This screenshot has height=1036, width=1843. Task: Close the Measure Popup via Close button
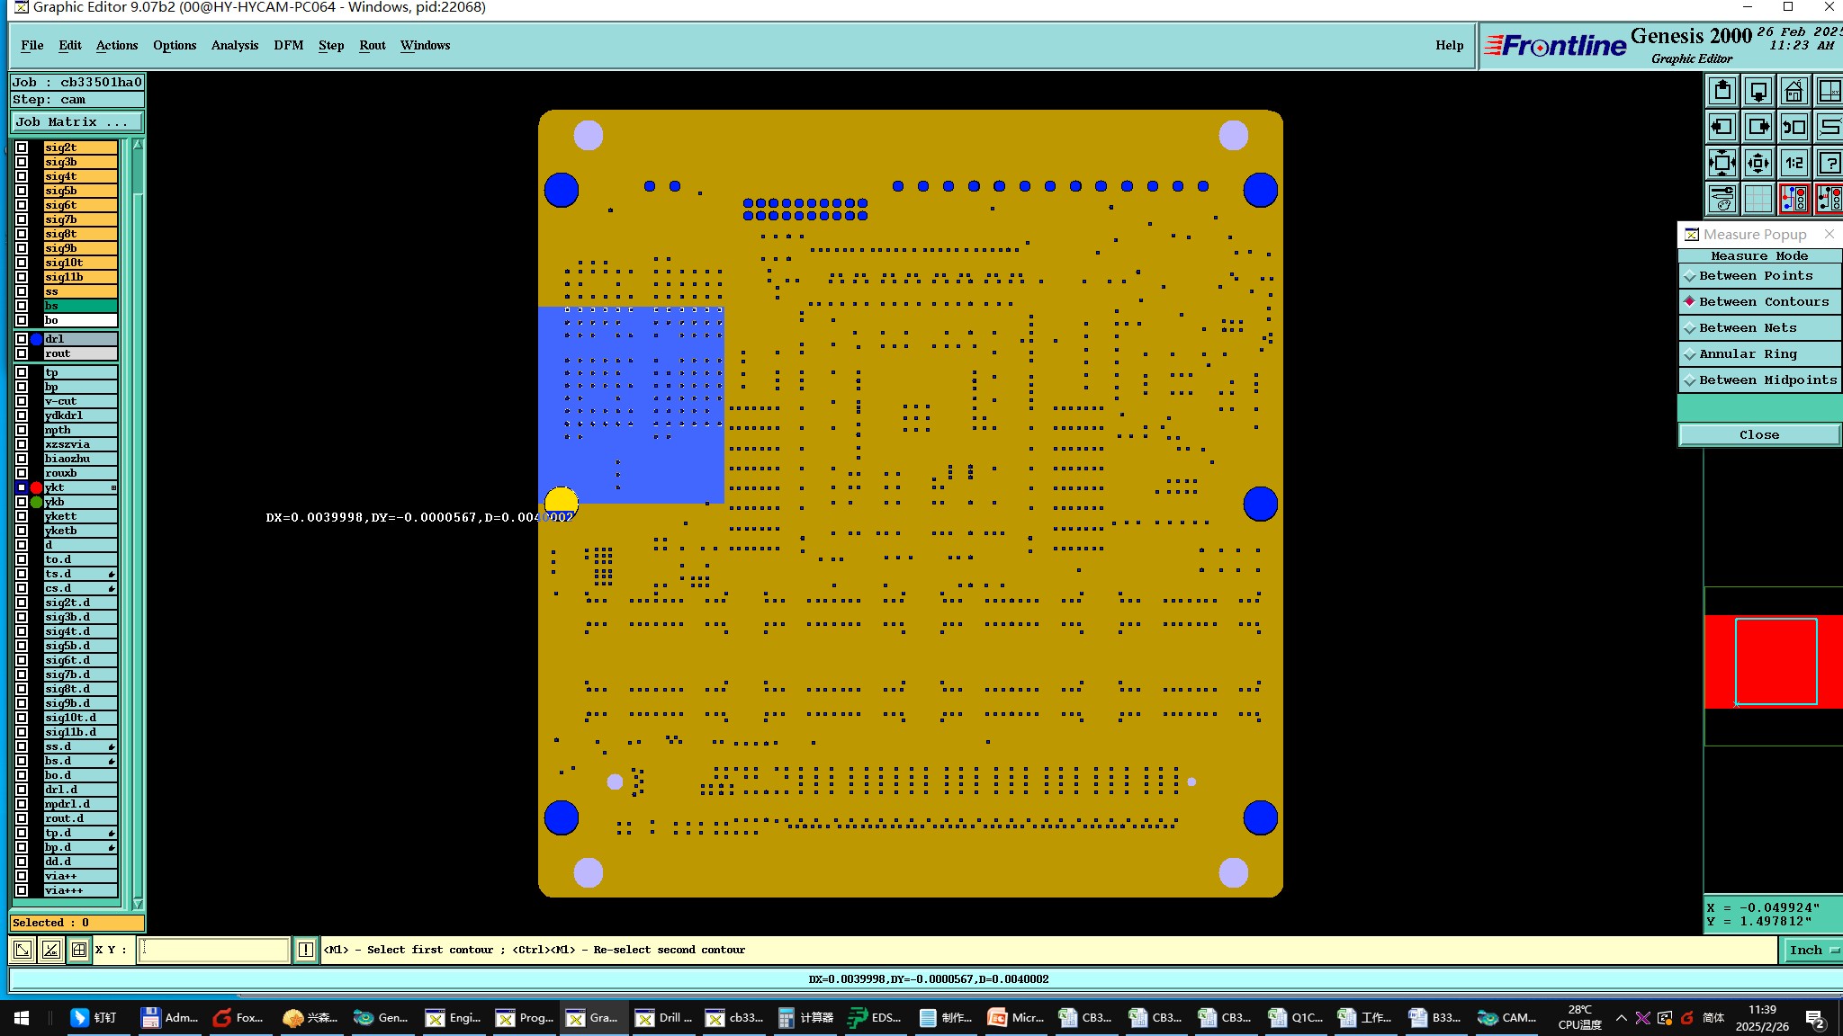click(x=1758, y=435)
